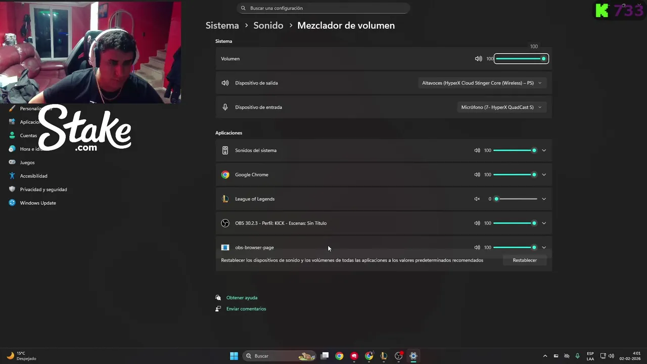Open Dispositivo de entrada microphone dropdown

[502, 107]
